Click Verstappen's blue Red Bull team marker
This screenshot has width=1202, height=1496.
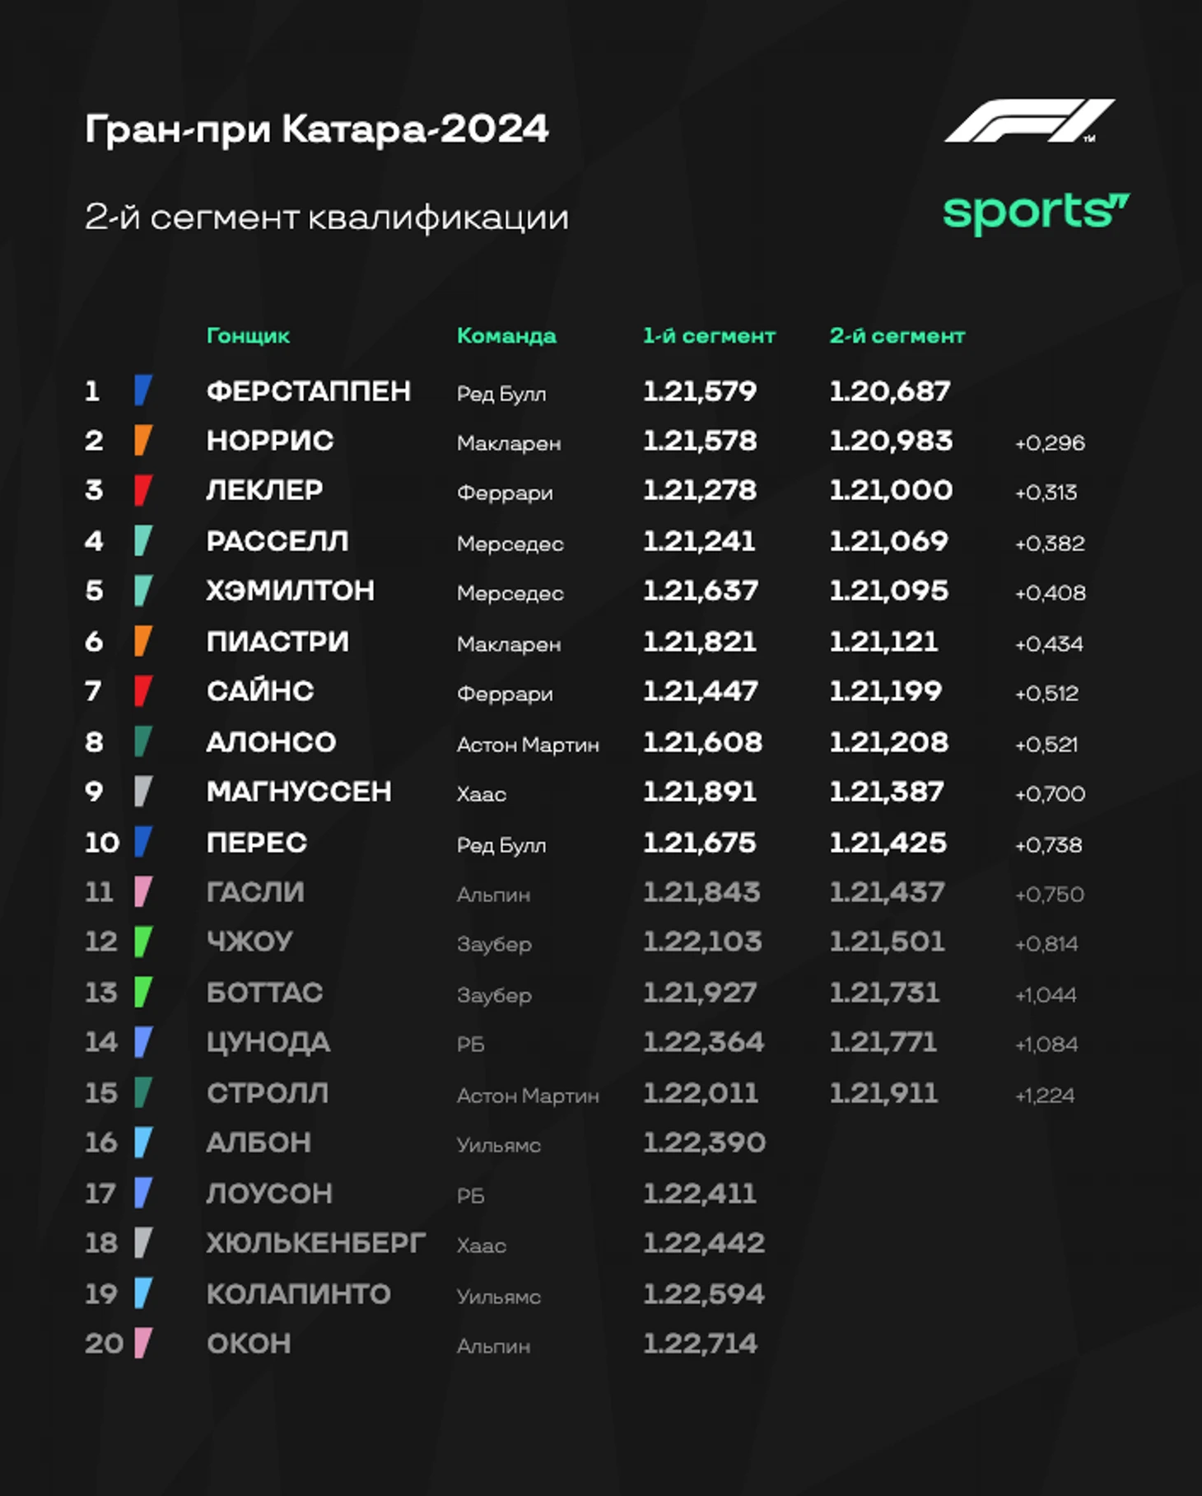pyautogui.click(x=143, y=390)
